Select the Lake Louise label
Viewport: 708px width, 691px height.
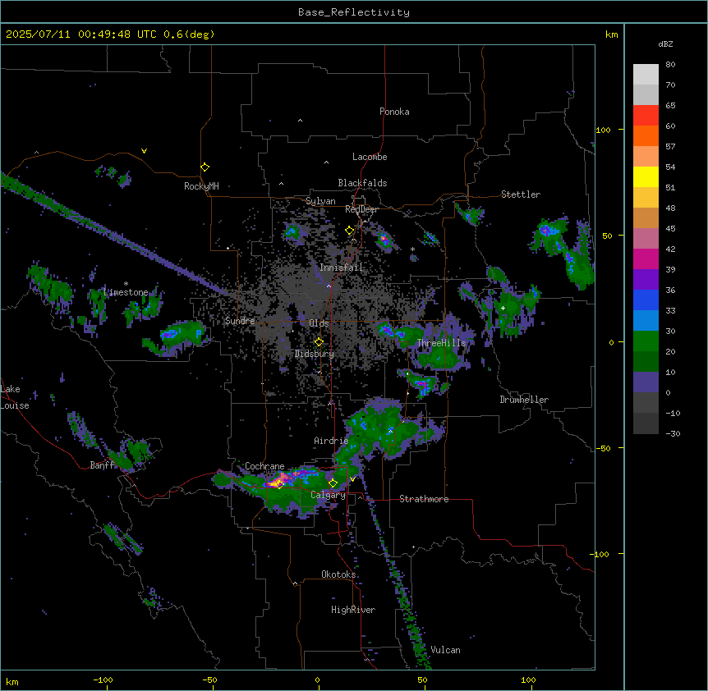pyautogui.click(x=15, y=397)
